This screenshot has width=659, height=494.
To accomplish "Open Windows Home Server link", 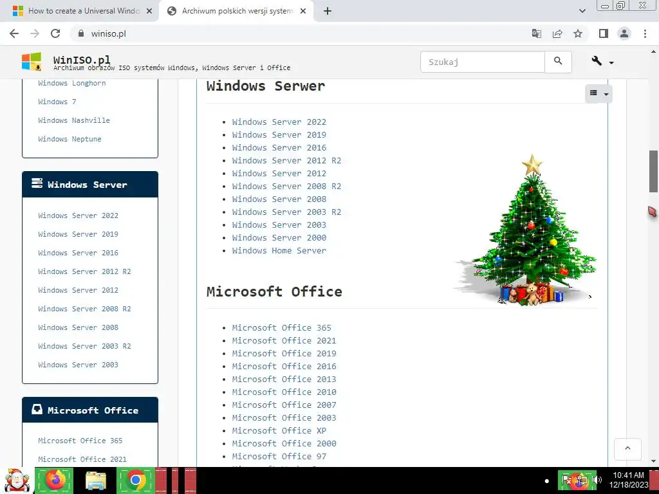I will 279,251.
